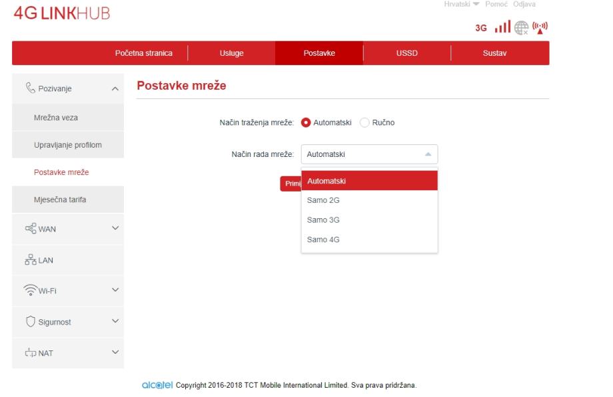613x397 pixels.
Task: Select the Automatski radio button
Action: coord(306,122)
